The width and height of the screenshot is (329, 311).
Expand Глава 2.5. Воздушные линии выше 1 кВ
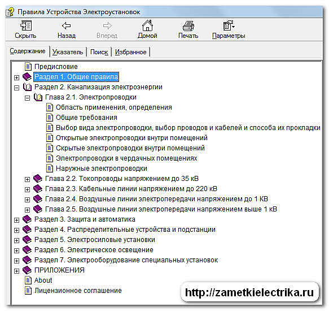pyautogui.click(x=27, y=210)
